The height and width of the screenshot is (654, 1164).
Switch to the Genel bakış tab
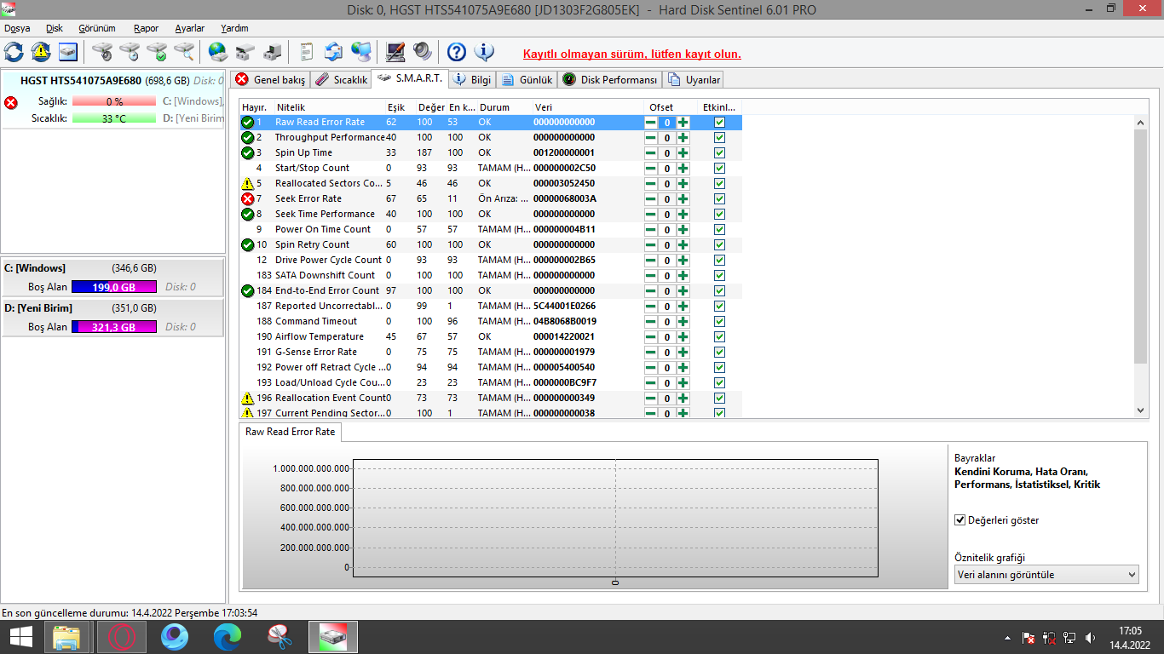pos(269,80)
